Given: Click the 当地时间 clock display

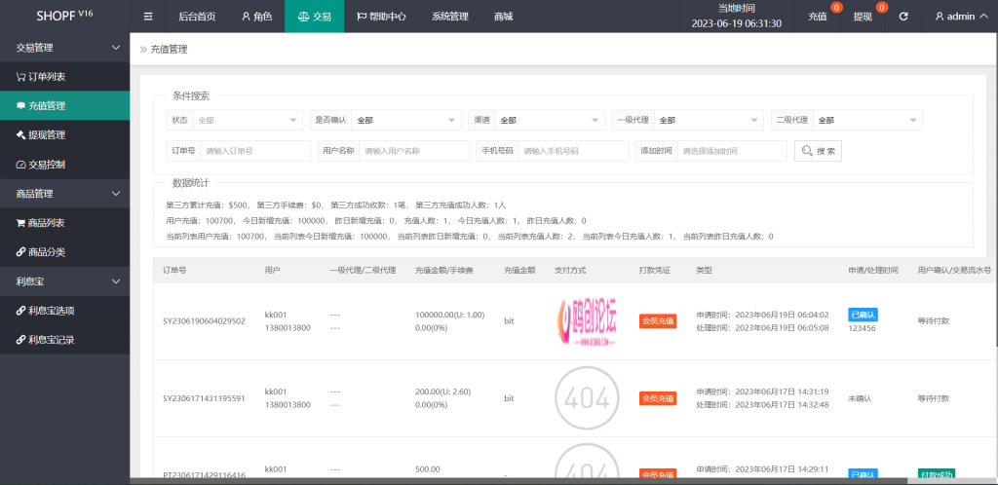Looking at the screenshot, I should click(x=737, y=17).
